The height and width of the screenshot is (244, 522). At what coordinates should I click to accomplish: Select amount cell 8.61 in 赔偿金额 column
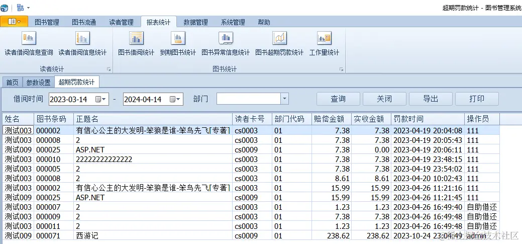pos(332,178)
